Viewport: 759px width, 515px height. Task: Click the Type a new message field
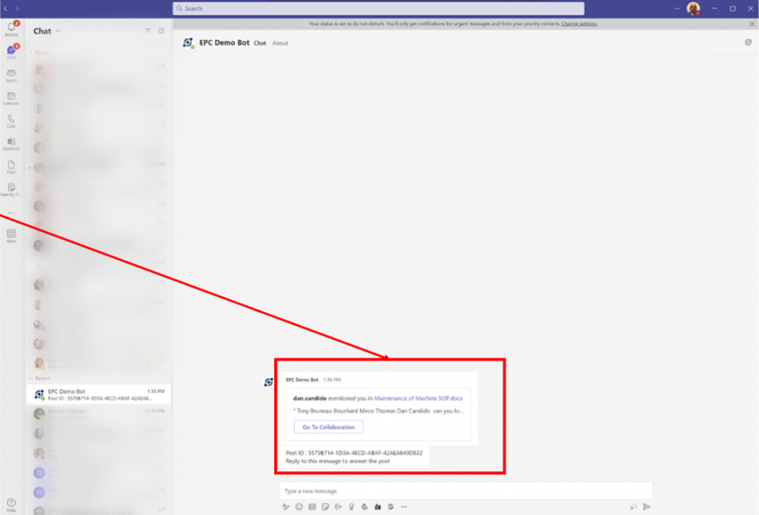(x=465, y=491)
